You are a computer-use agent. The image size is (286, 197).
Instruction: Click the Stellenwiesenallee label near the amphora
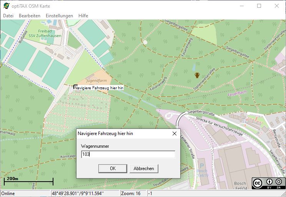(205, 79)
